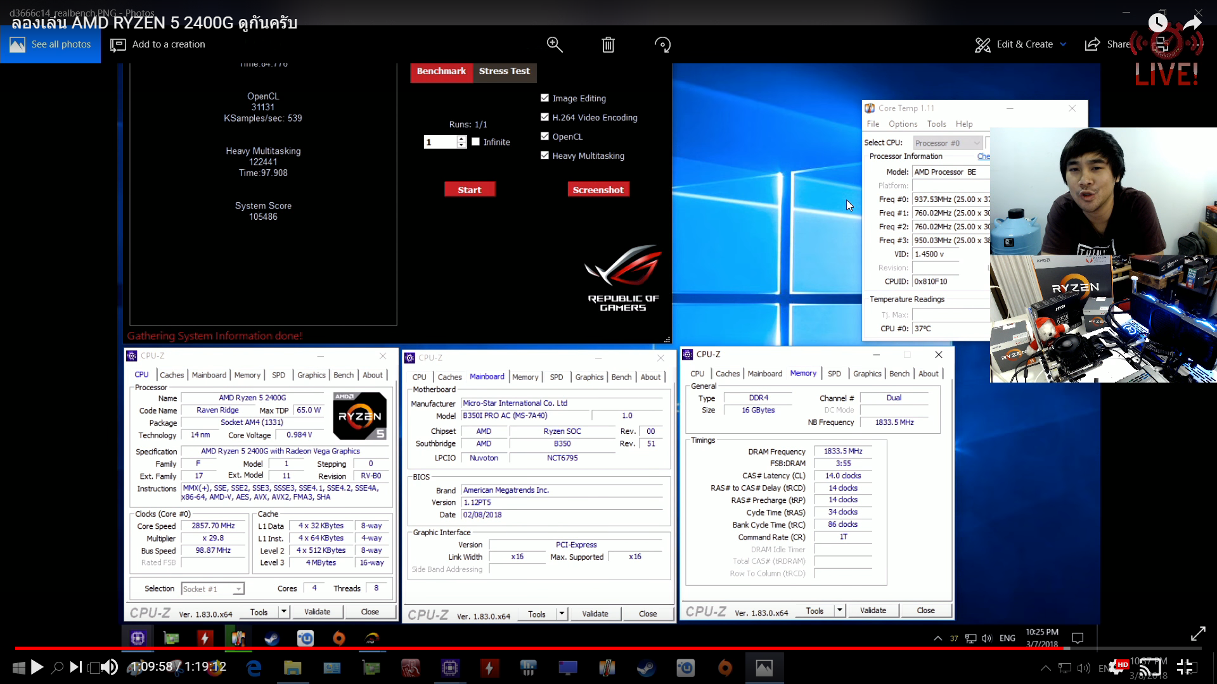Open the Action Center notification icon

click(x=1078, y=638)
